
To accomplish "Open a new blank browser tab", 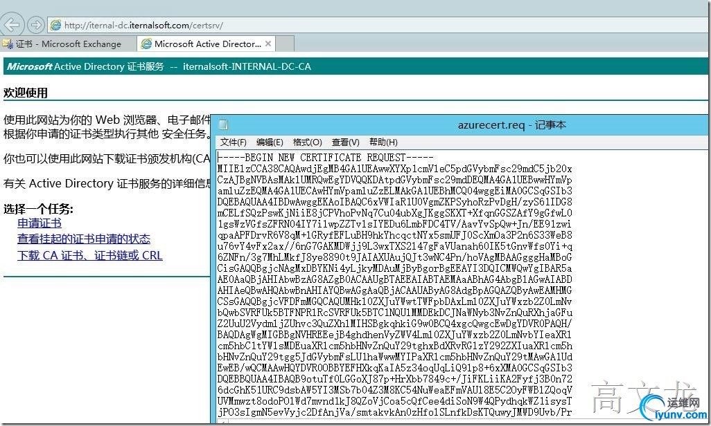I will click(286, 44).
